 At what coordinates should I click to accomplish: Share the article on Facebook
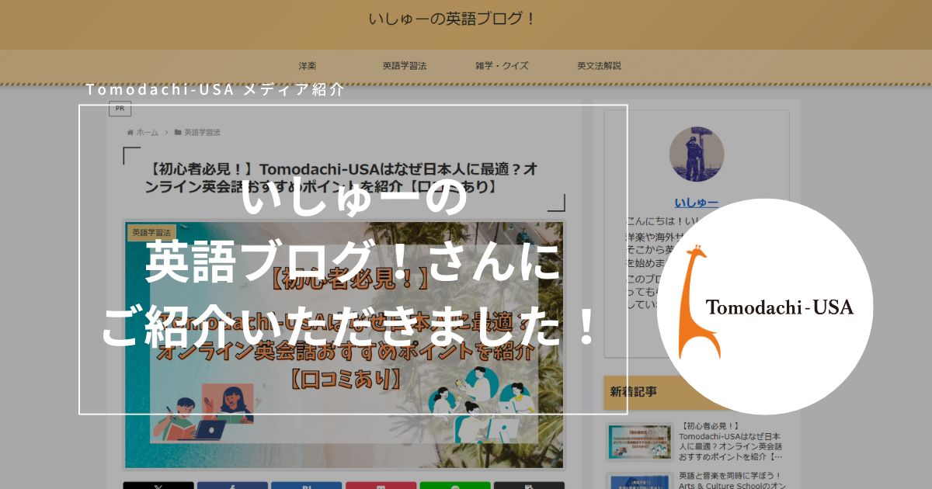[232, 485]
